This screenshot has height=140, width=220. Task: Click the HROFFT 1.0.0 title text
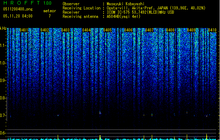coord(28,3)
